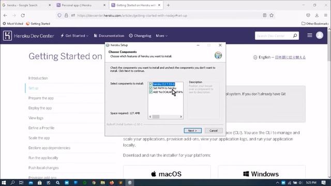Click the site lock icon
Viewport: 331px width, 186px height.
tap(66, 16)
